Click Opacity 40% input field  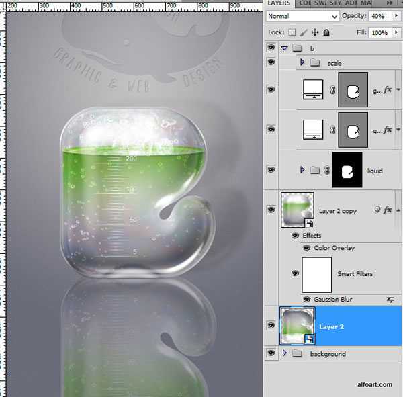pos(380,16)
